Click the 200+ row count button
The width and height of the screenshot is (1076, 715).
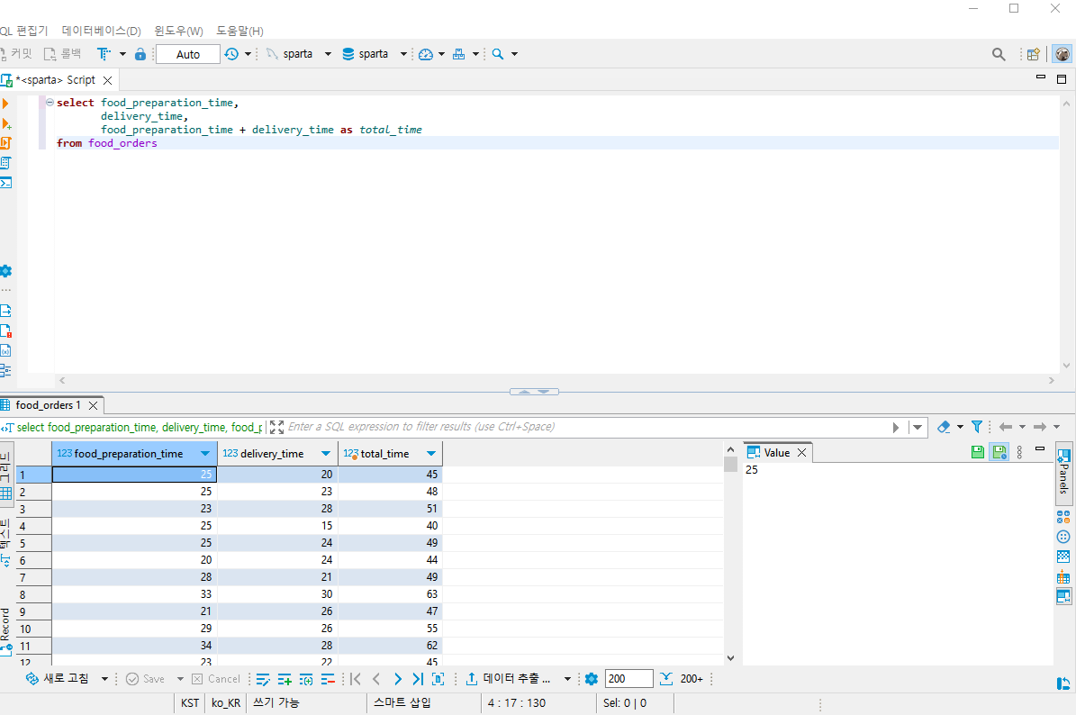click(x=692, y=679)
